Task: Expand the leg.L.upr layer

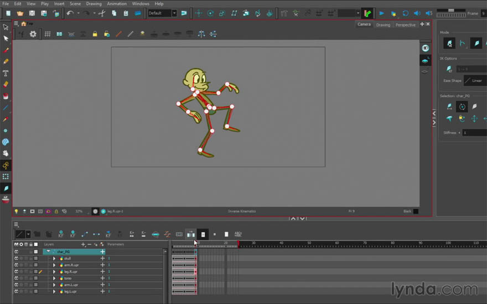Action: click(x=54, y=291)
